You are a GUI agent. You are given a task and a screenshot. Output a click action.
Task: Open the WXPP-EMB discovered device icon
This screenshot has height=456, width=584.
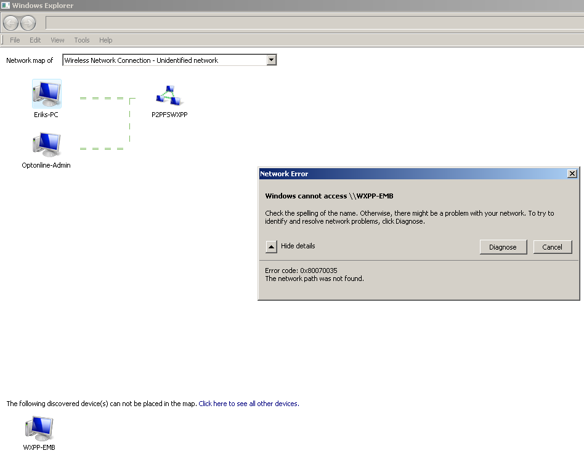[39, 428]
